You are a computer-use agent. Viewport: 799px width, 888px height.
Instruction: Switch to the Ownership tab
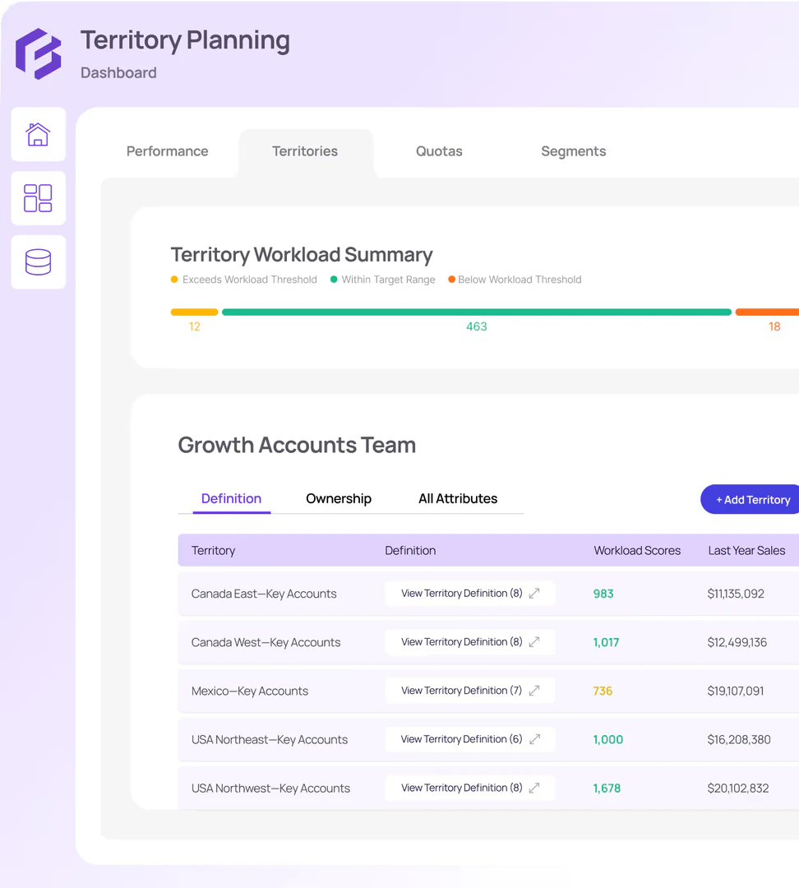(339, 498)
